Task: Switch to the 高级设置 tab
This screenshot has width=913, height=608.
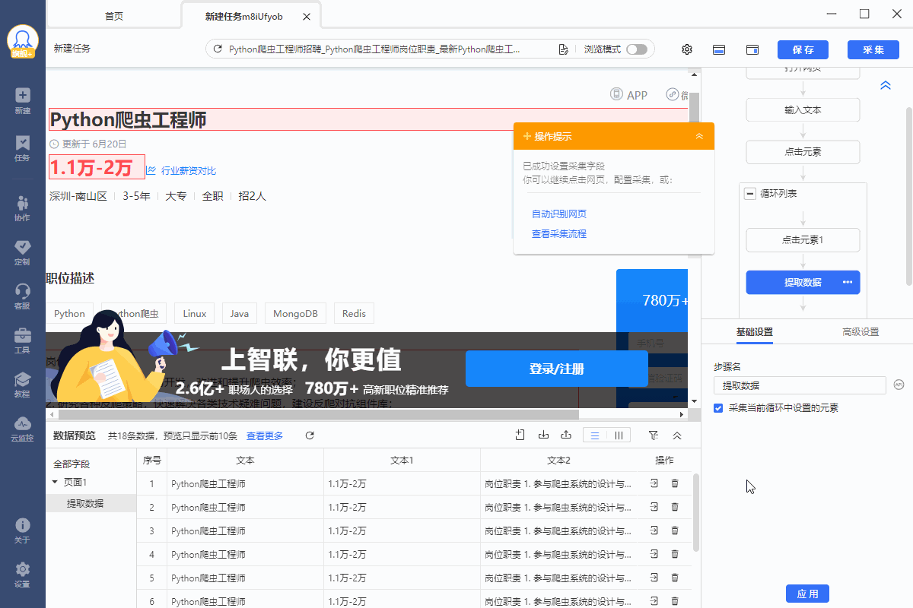Action: pos(861,332)
